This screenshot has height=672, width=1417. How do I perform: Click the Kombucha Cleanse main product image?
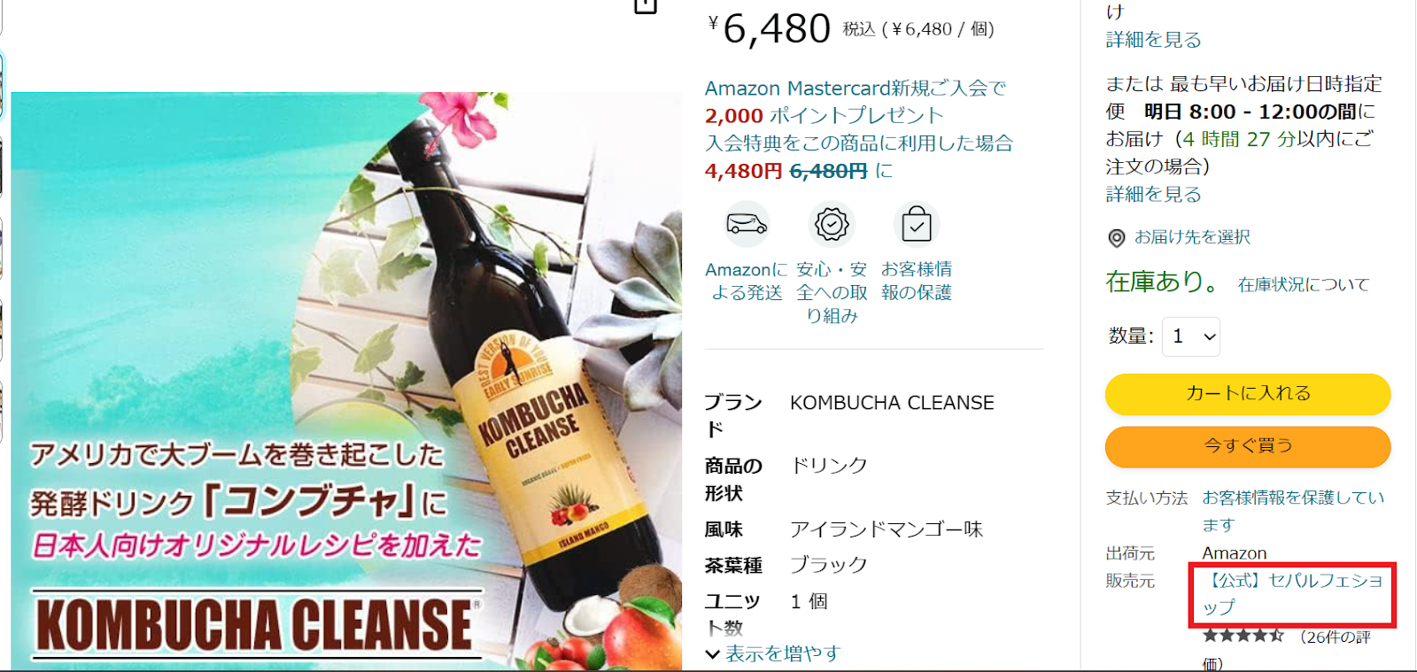pos(346,381)
